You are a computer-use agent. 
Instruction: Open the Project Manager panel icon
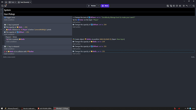2,6
